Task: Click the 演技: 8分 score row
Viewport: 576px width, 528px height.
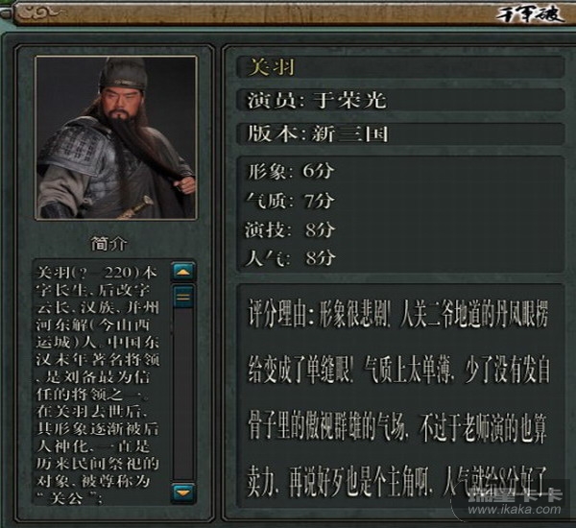Action: pos(290,230)
